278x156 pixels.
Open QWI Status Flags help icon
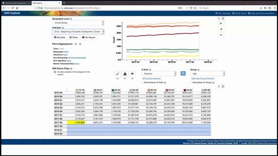[x=71, y=68]
